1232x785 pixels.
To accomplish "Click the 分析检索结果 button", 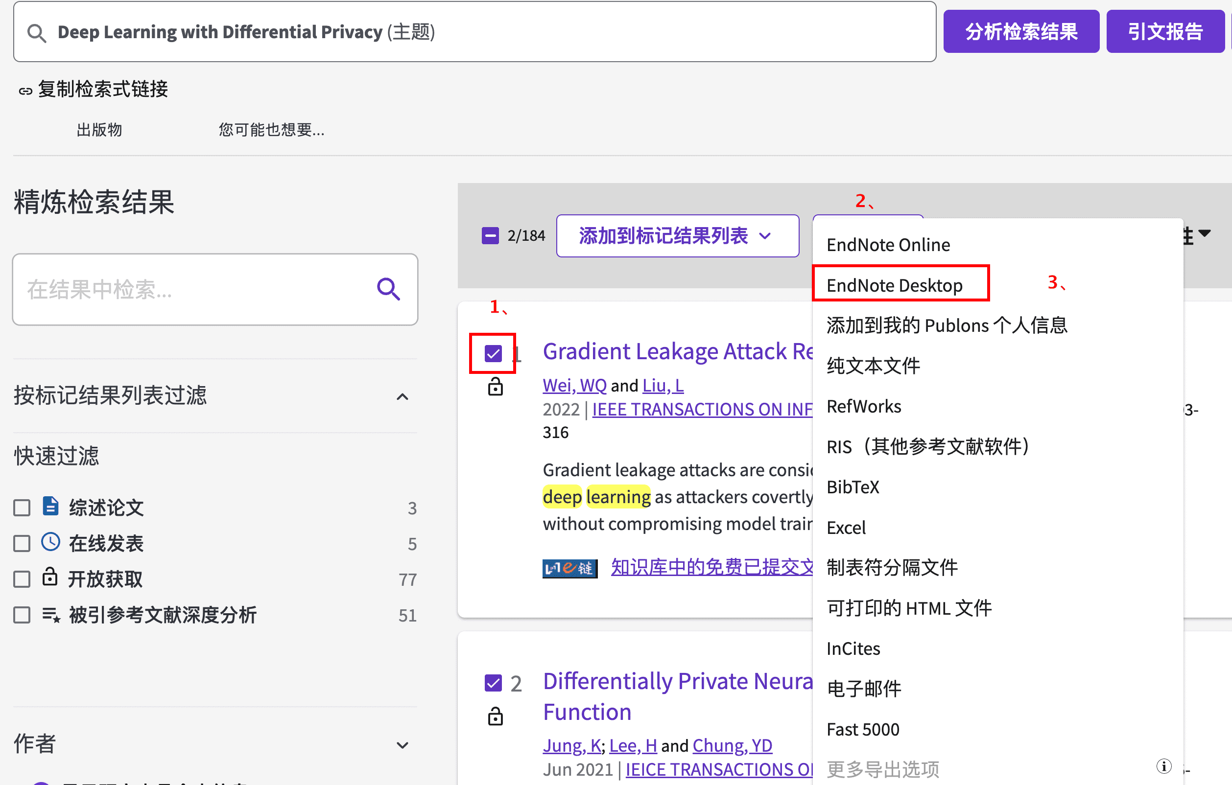I will click(x=1020, y=32).
